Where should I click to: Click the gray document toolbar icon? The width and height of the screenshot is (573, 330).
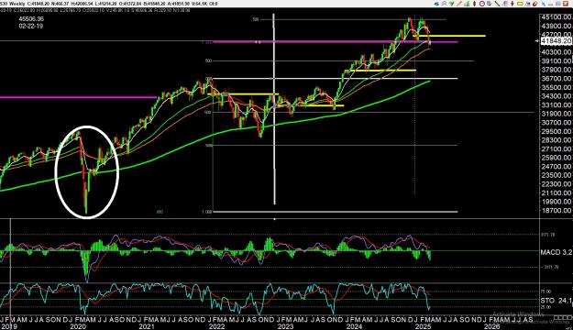[490, 4]
